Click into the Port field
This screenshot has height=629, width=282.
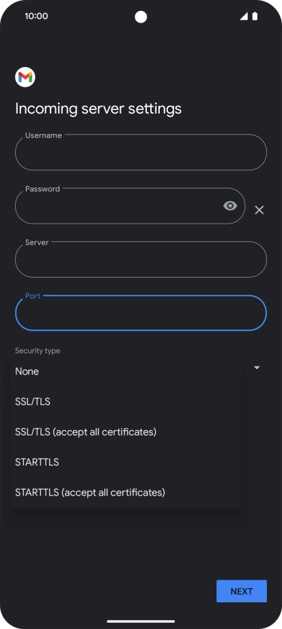point(141,313)
